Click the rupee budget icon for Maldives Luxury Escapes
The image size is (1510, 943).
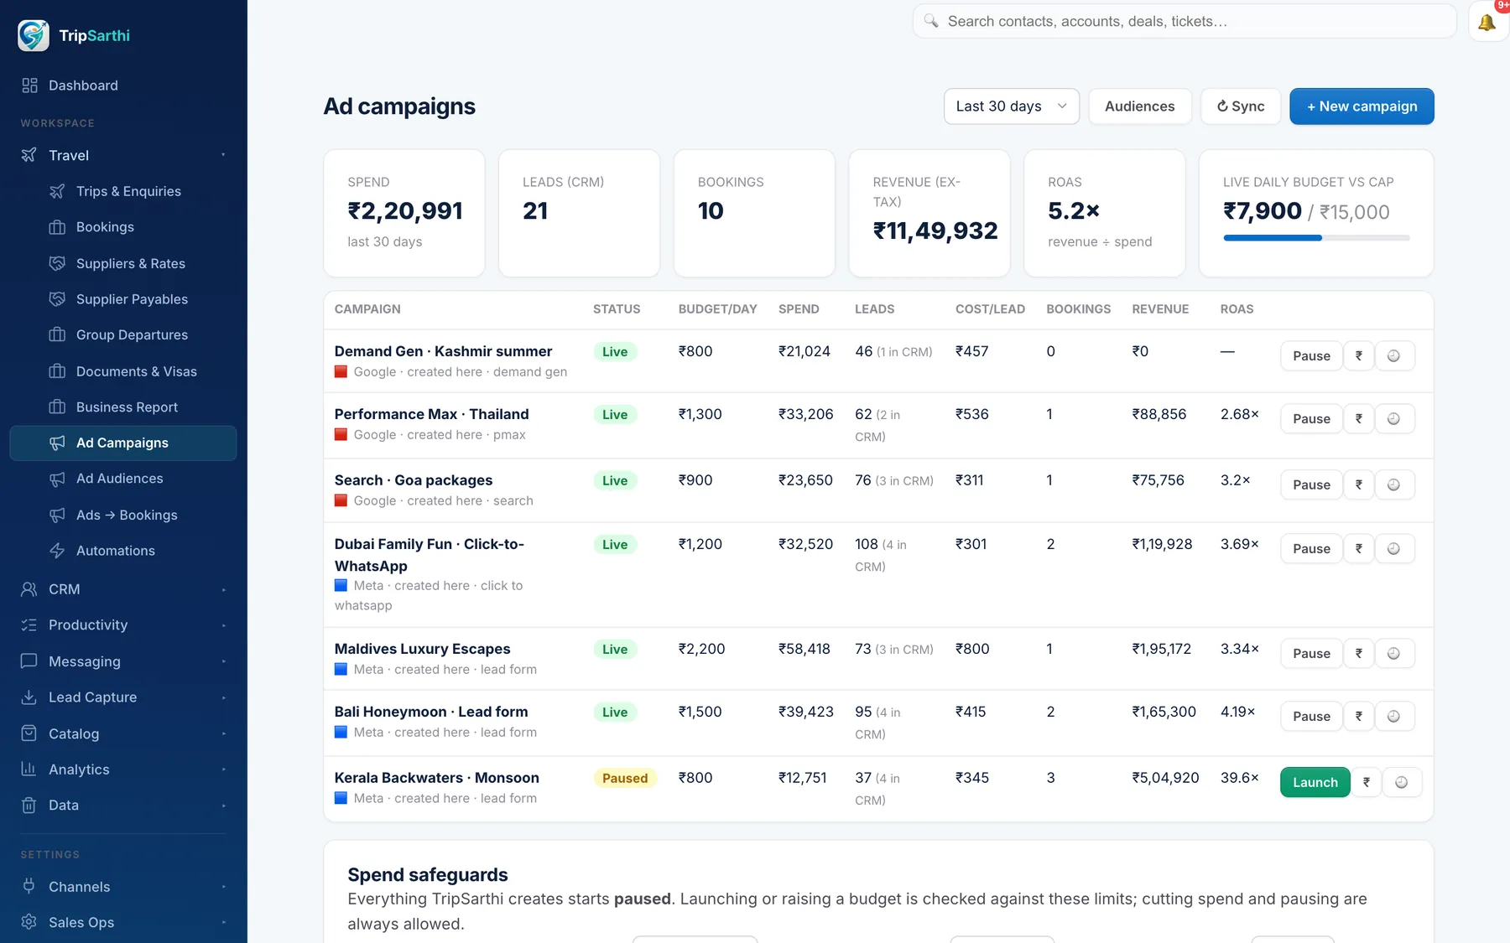pos(1359,653)
